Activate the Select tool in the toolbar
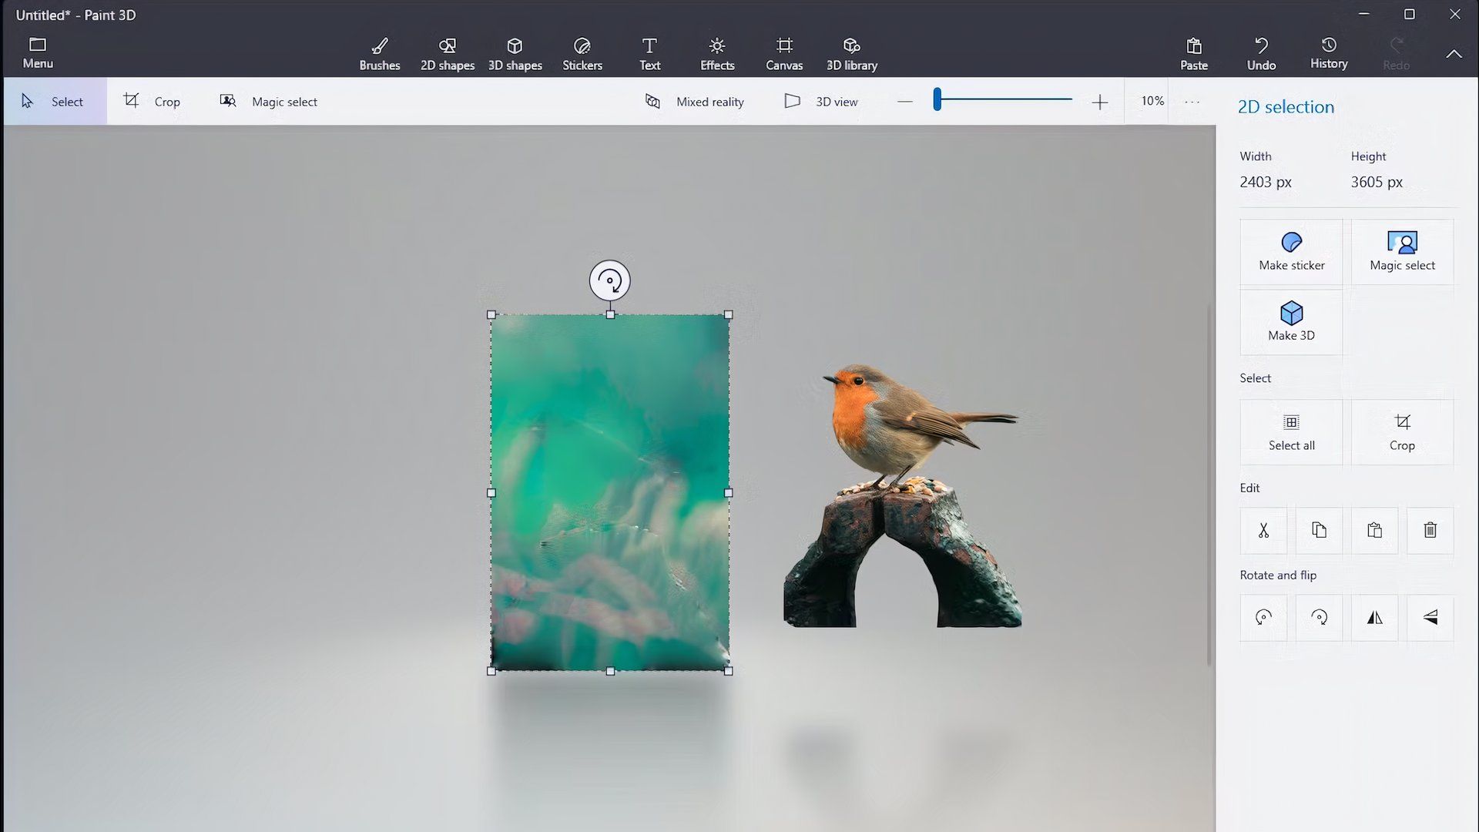Image resolution: width=1479 pixels, height=832 pixels. pos(55,102)
